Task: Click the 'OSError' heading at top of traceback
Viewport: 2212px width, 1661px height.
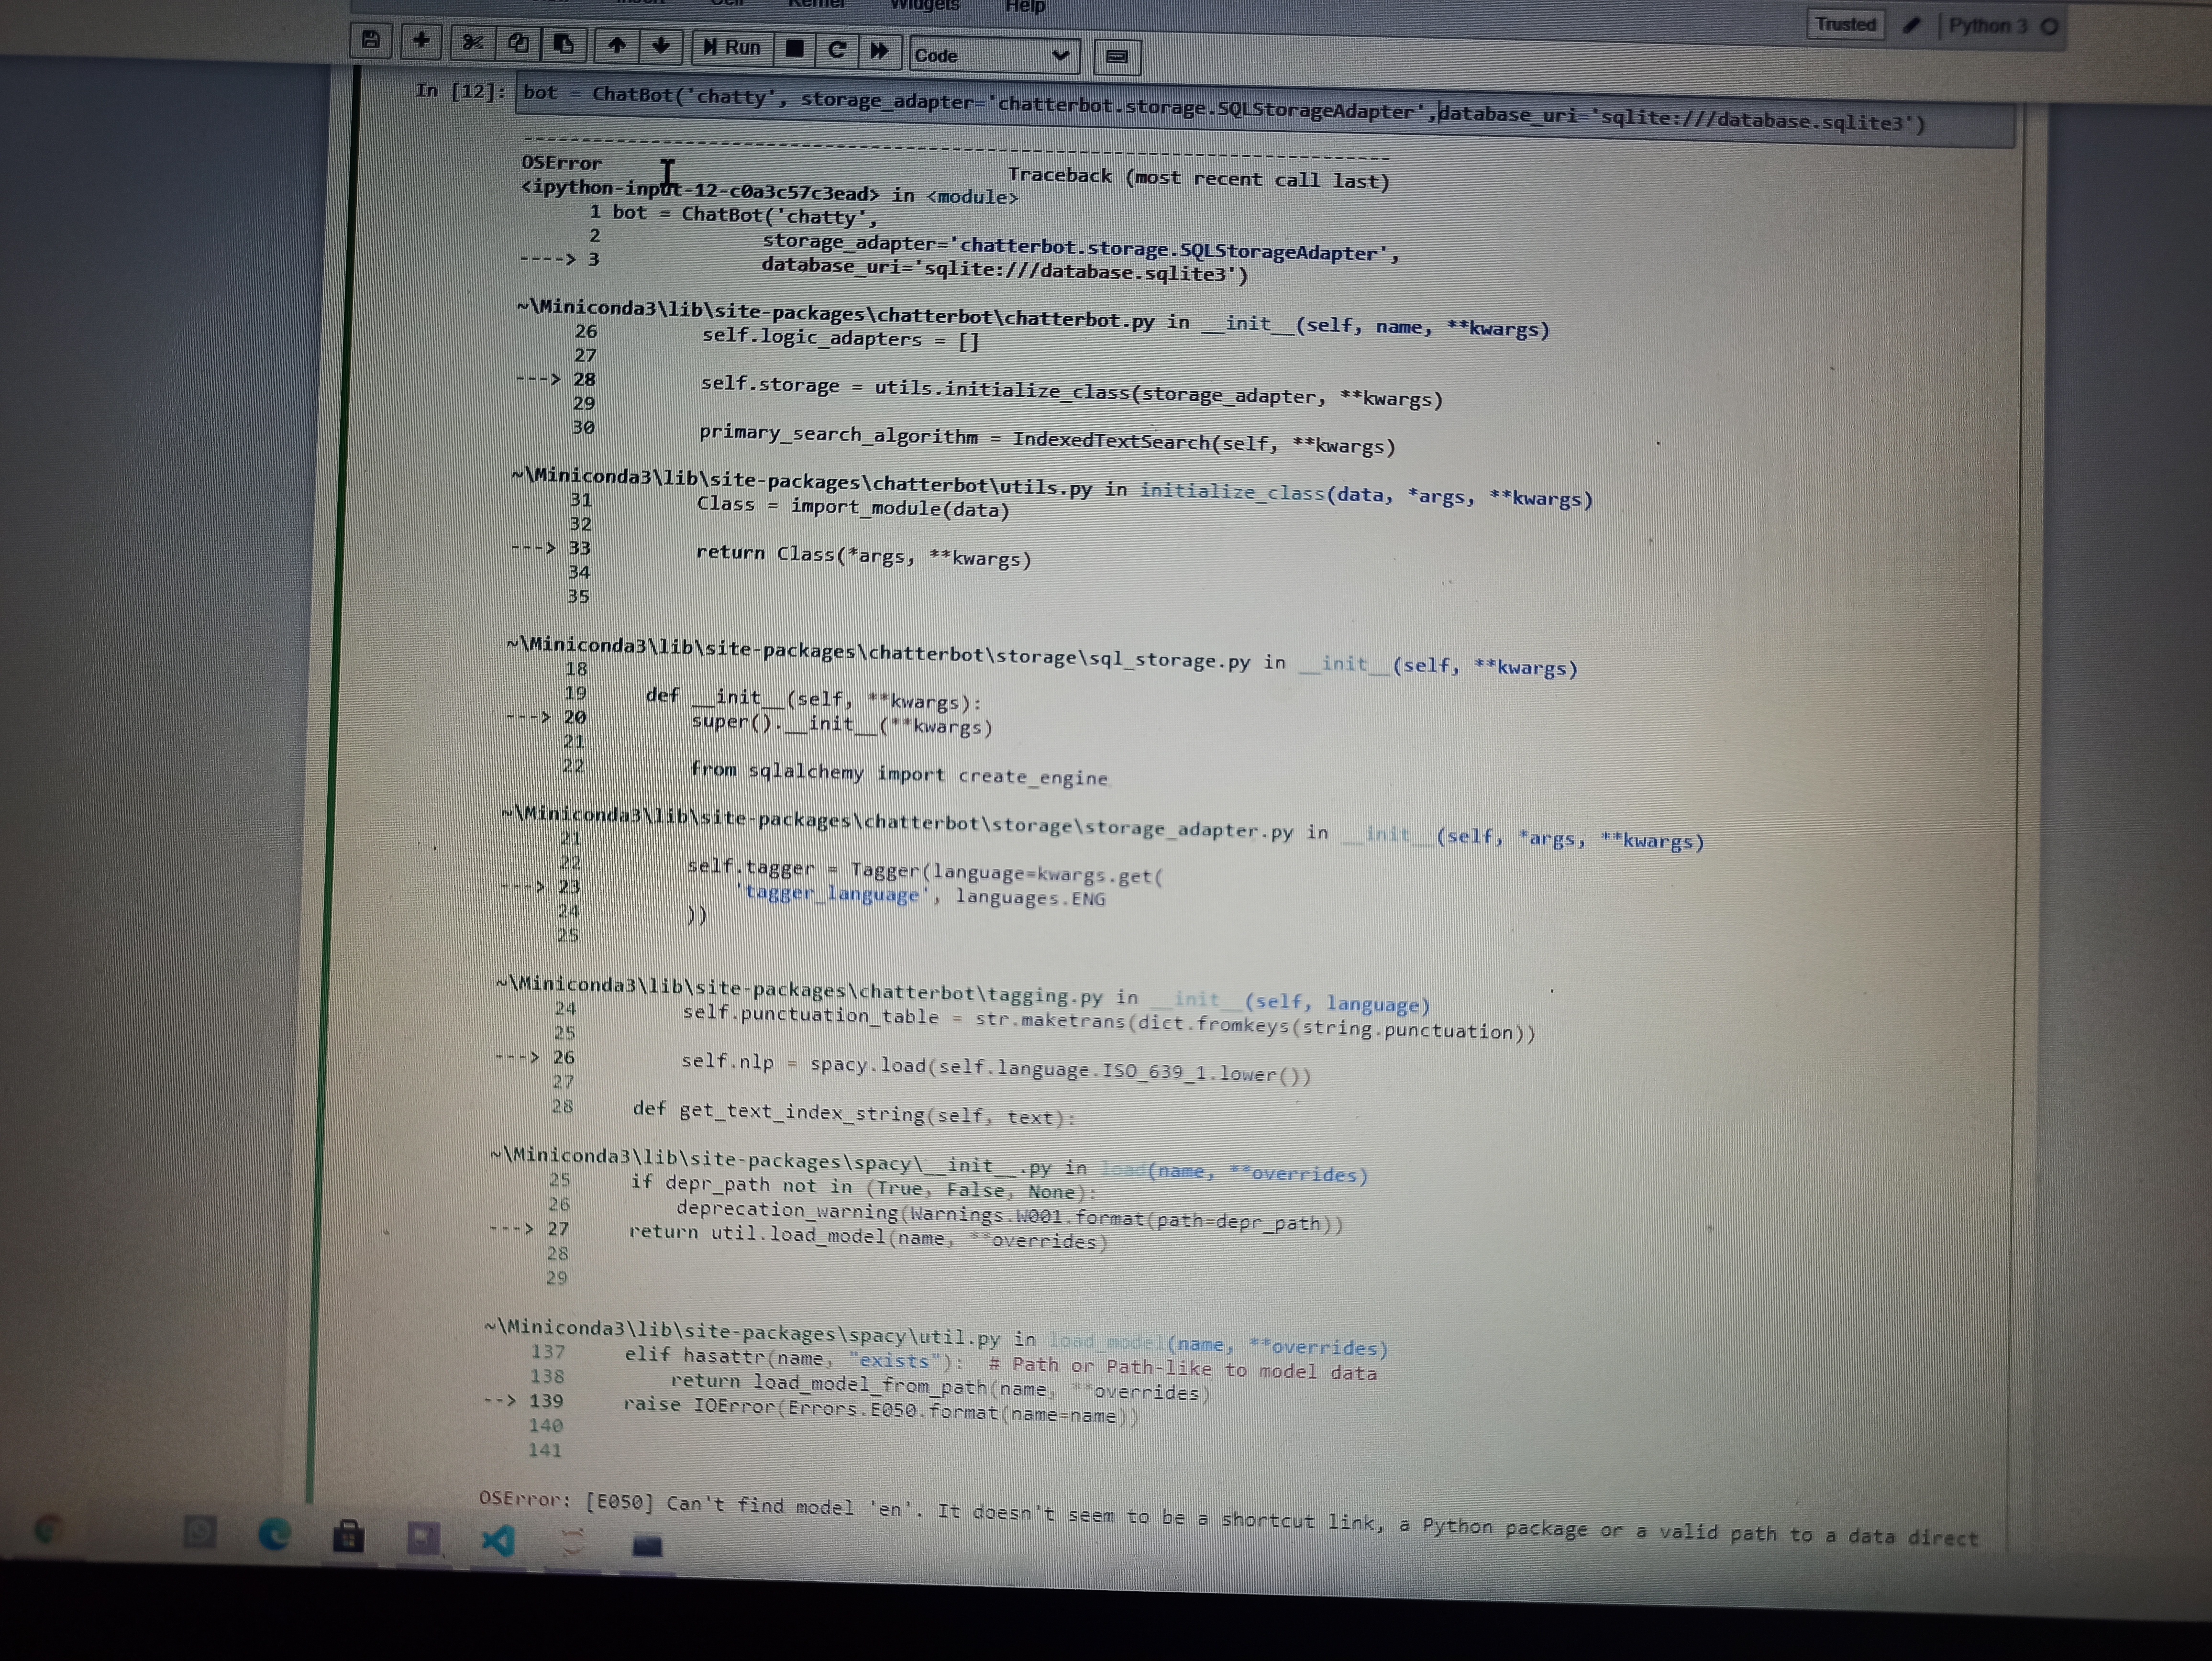Action: pos(561,162)
